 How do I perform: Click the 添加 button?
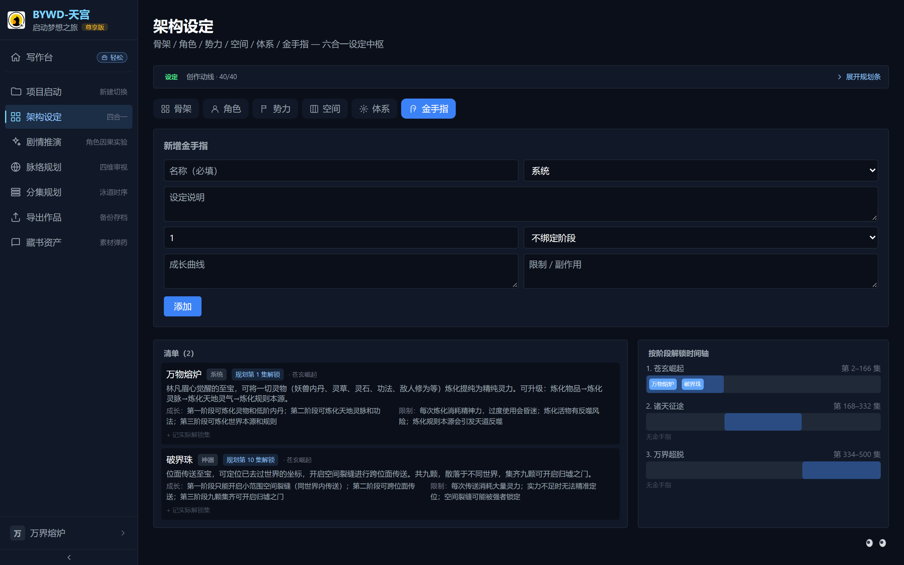[183, 306]
